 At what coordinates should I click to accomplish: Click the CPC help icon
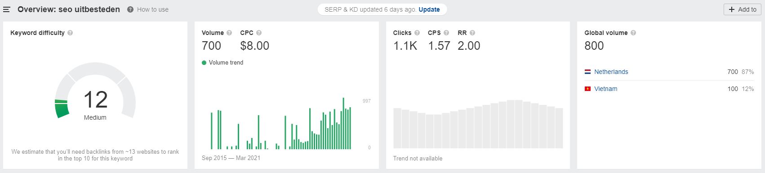259,33
